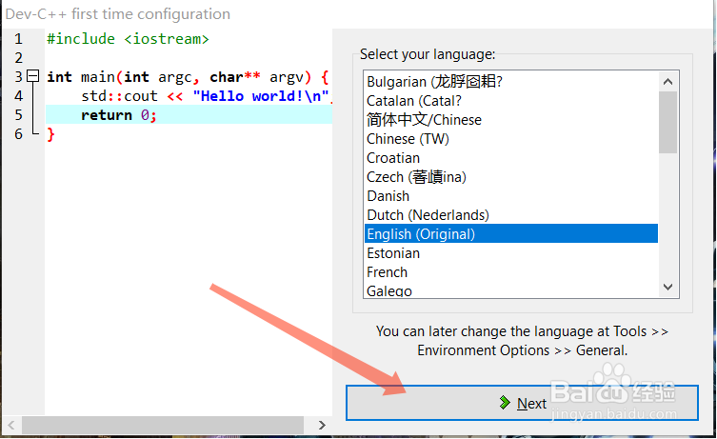Click language list scroll down arrow

667,288
